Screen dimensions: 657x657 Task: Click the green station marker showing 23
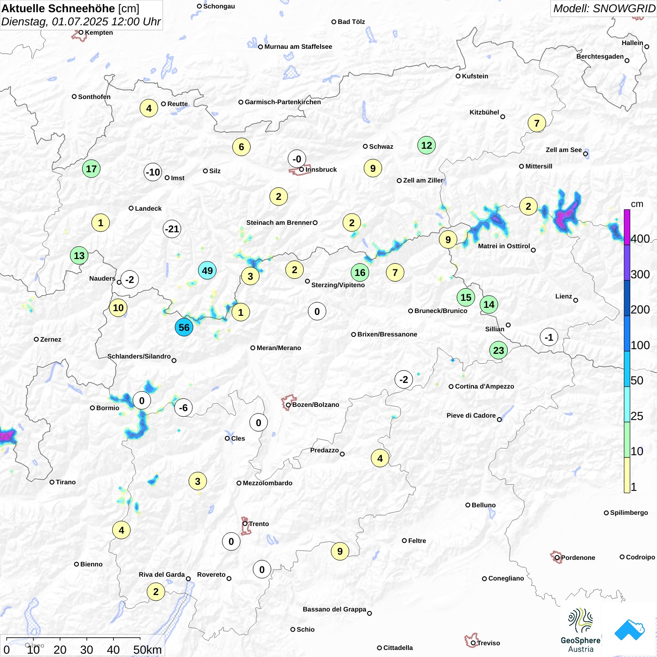click(498, 350)
